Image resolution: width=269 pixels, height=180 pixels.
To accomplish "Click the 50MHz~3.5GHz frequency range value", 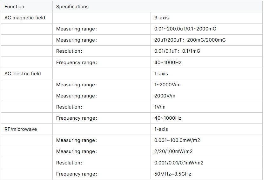I will [x=173, y=174].
